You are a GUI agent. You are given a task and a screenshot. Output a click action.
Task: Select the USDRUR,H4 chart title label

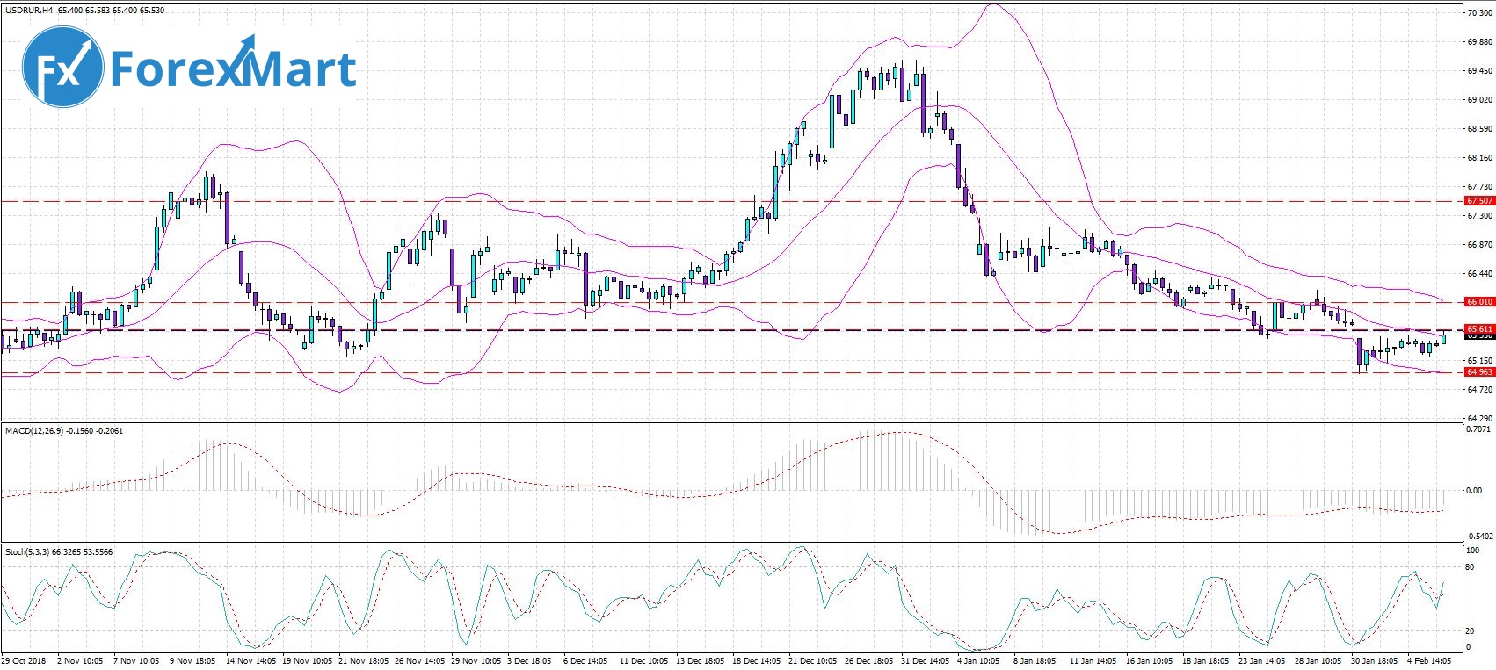click(x=29, y=11)
